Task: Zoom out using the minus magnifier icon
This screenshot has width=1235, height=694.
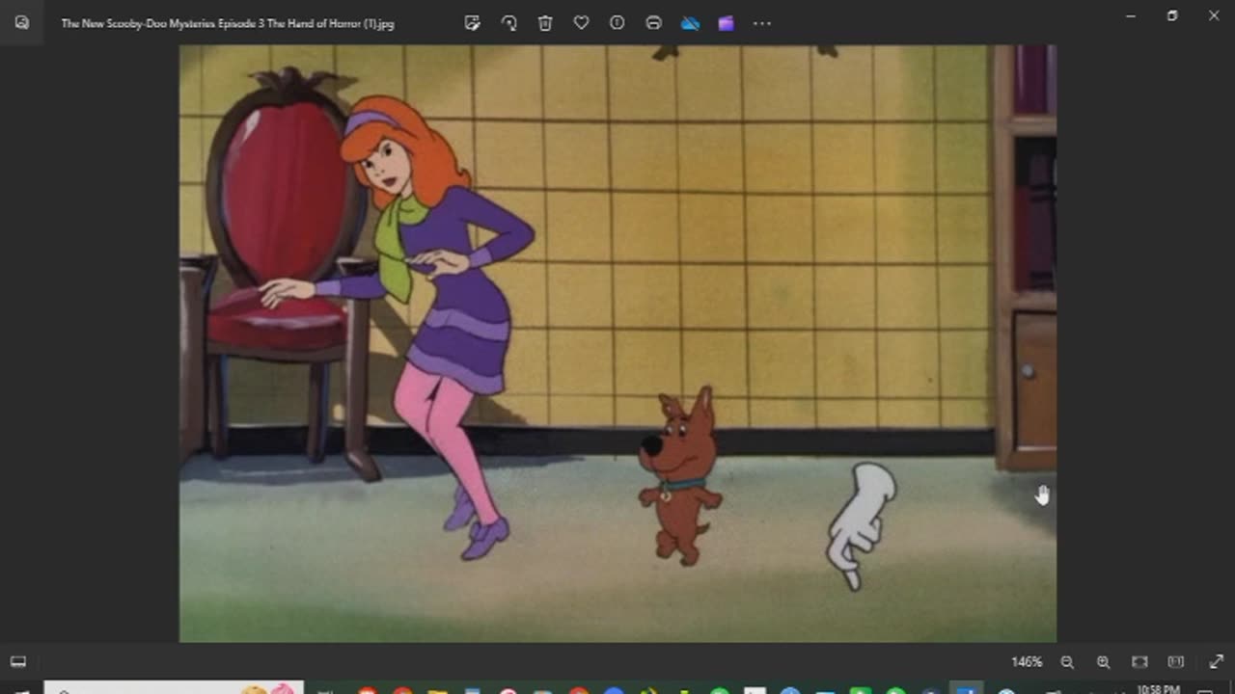Action: (x=1067, y=662)
